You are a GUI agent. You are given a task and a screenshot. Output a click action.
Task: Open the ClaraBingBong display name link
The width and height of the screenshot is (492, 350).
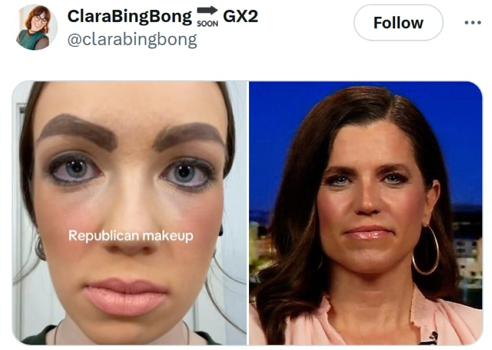coord(129,16)
